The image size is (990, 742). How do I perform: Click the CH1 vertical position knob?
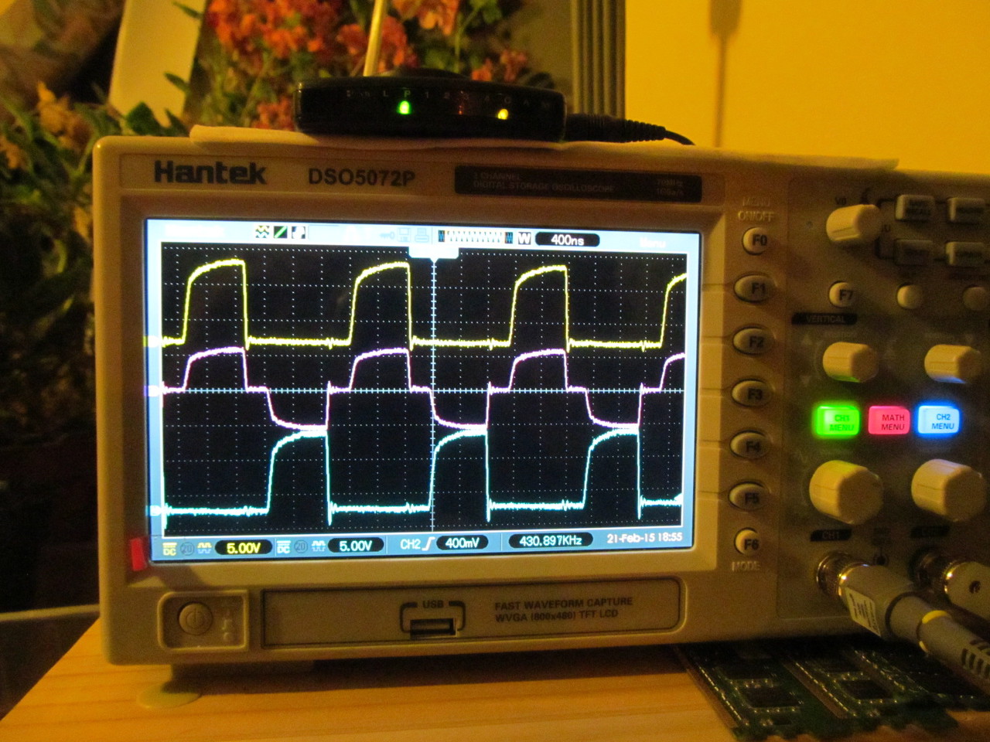point(851,362)
